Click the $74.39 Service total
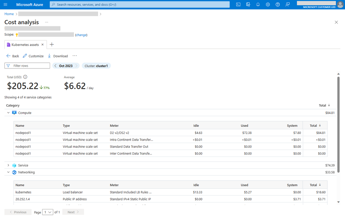Screen dimensions: 345x218 point(330,165)
